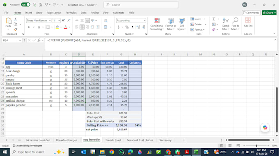Click the Accounting dollar format icon

[x=118, y=27]
